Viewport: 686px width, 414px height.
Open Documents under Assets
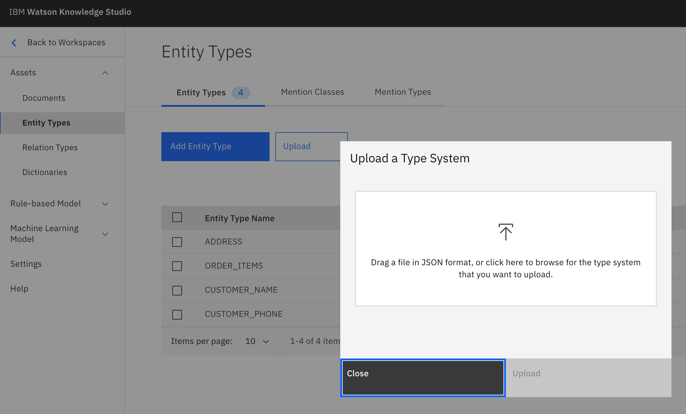pos(44,98)
